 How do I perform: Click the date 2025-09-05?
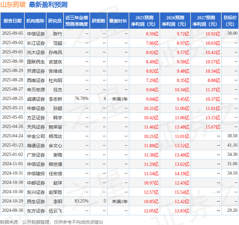[13, 34]
